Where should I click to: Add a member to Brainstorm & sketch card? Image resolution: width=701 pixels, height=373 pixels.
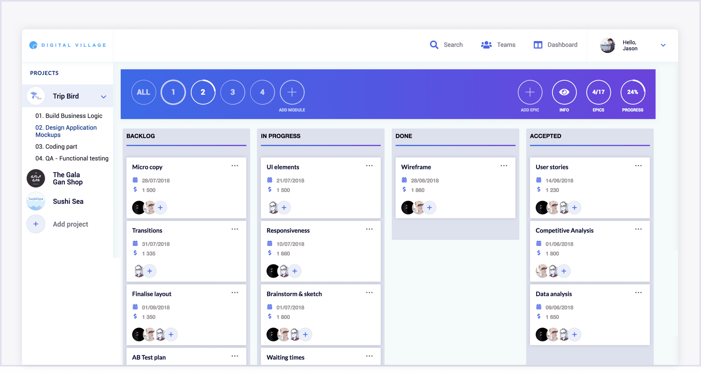305,335
